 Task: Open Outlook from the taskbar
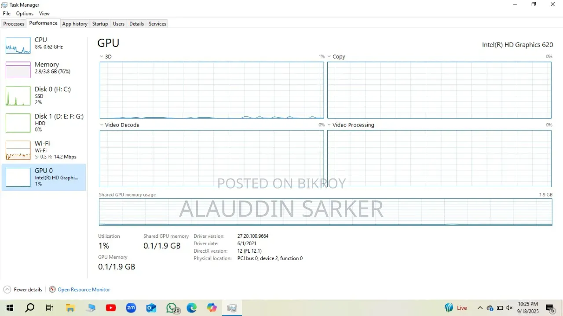[151, 308]
